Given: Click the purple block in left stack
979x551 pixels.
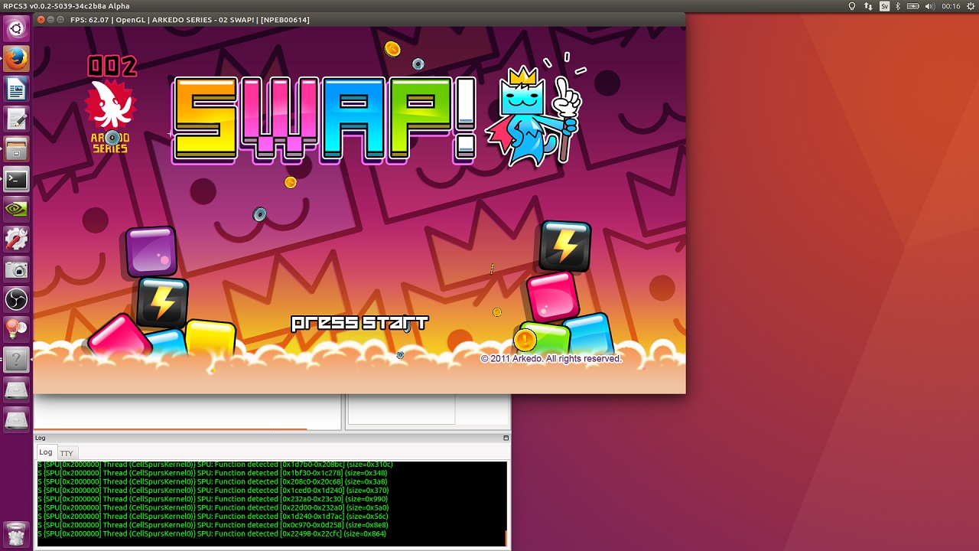Looking at the screenshot, I should (151, 251).
